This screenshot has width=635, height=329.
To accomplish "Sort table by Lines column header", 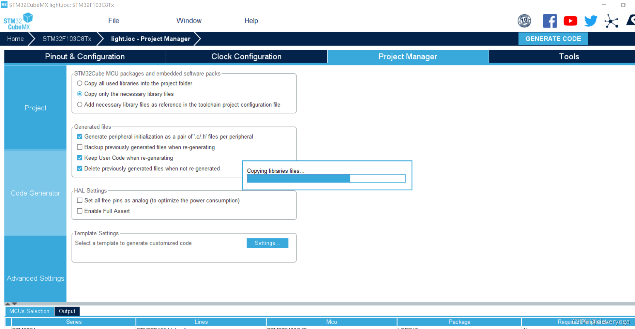I will point(201,322).
